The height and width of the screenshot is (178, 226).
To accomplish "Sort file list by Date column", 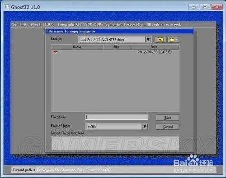I will [x=155, y=47].
